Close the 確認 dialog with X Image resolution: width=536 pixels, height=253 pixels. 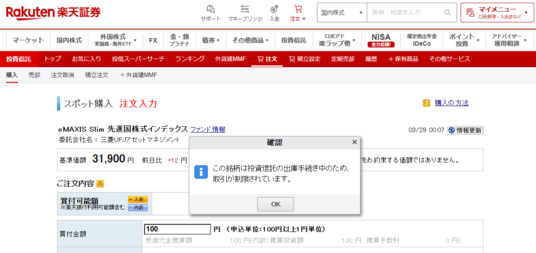[355, 142]
